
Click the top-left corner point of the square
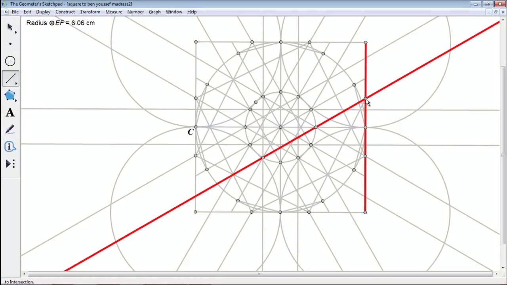196,42
